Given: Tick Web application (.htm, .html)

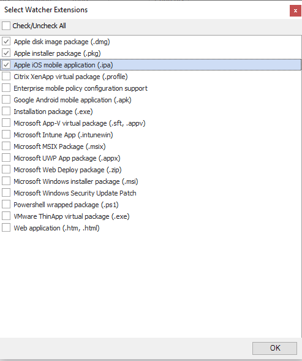Looking at the screenshot, I should coord(6,228).
